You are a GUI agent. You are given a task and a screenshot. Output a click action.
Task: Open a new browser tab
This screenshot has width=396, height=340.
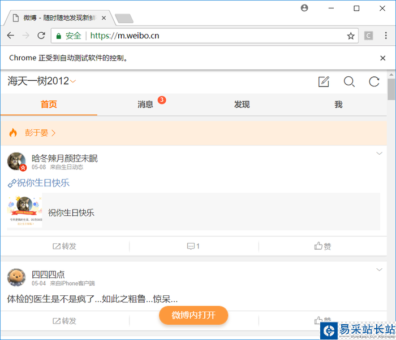click(x=124, y=19)
